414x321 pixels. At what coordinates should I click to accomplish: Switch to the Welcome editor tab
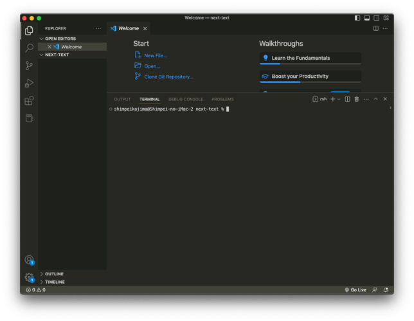(129, 28)
